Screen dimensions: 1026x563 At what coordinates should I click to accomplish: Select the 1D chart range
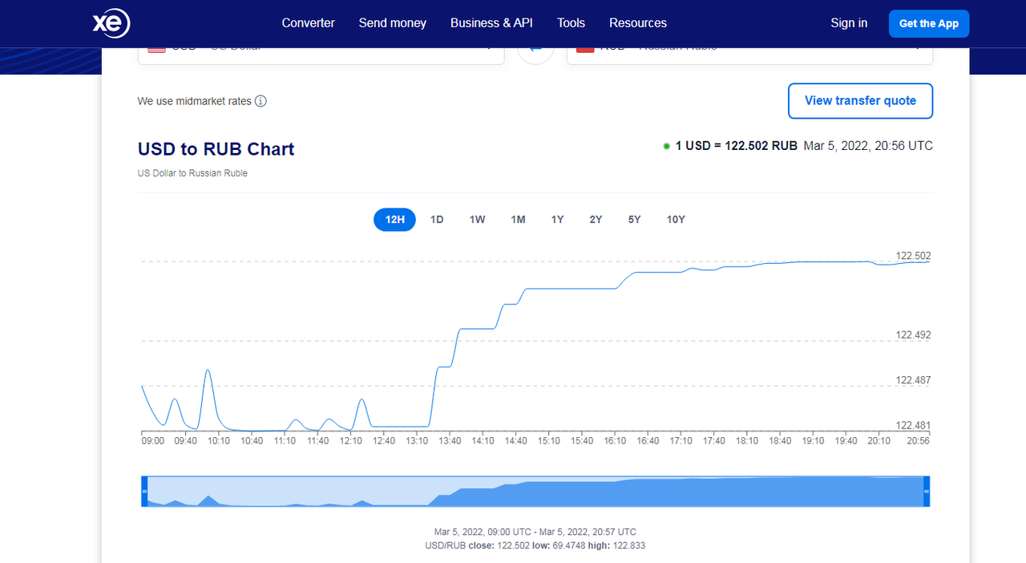pos(437,220)
